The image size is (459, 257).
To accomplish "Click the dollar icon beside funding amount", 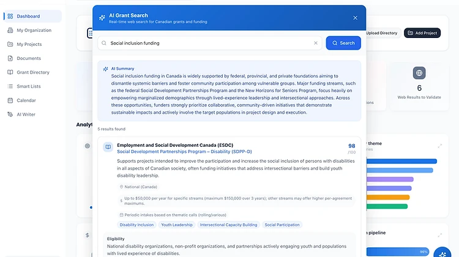I will (x=121, y=201).
